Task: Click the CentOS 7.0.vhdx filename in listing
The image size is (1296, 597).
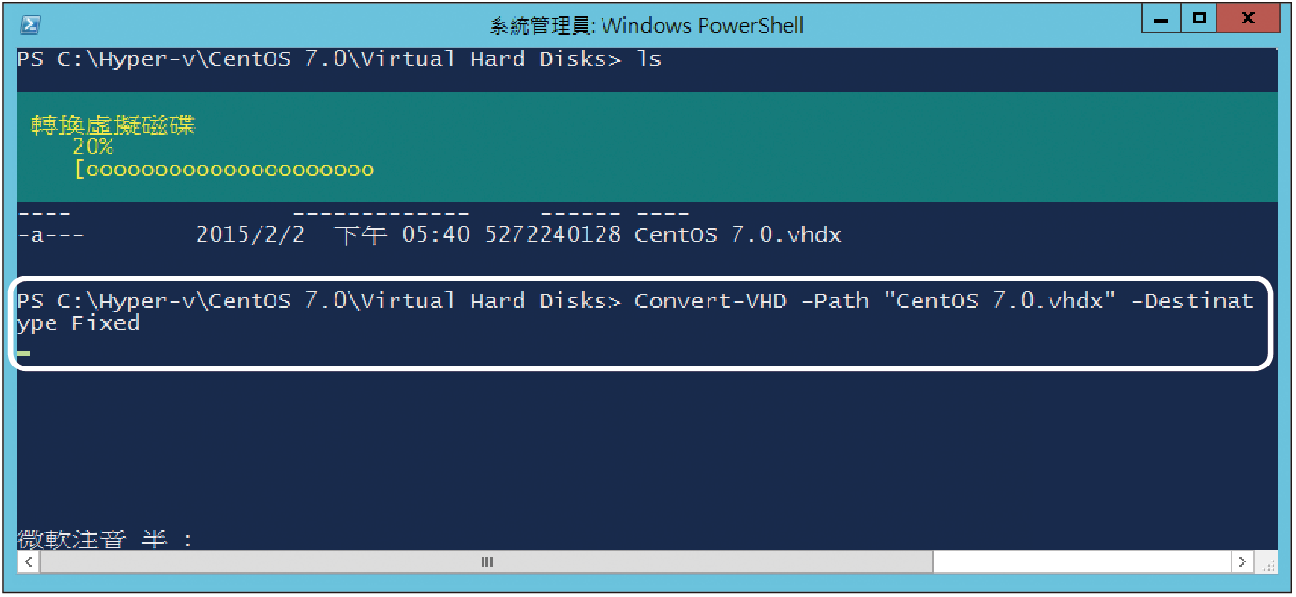Action: [x=737, y=235]
